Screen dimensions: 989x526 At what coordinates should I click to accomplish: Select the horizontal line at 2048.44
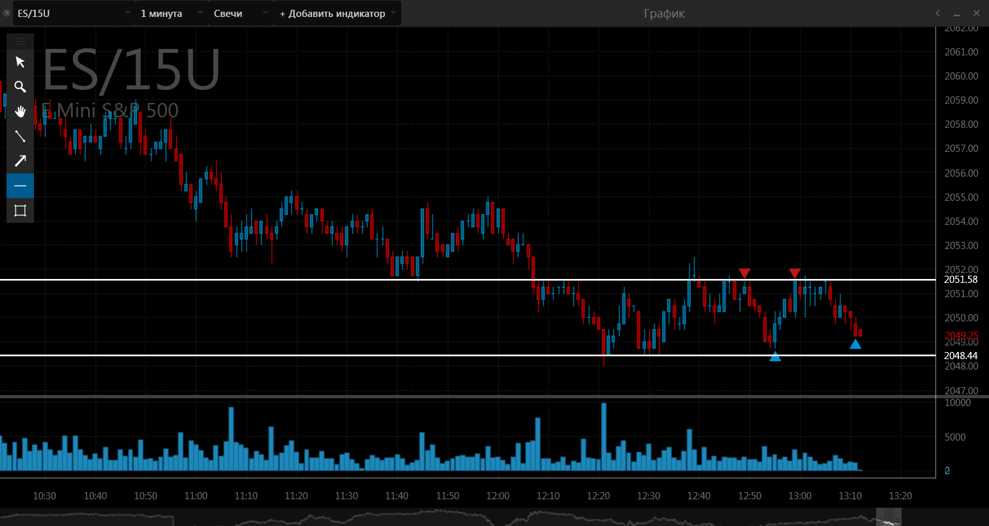(467, 355)
